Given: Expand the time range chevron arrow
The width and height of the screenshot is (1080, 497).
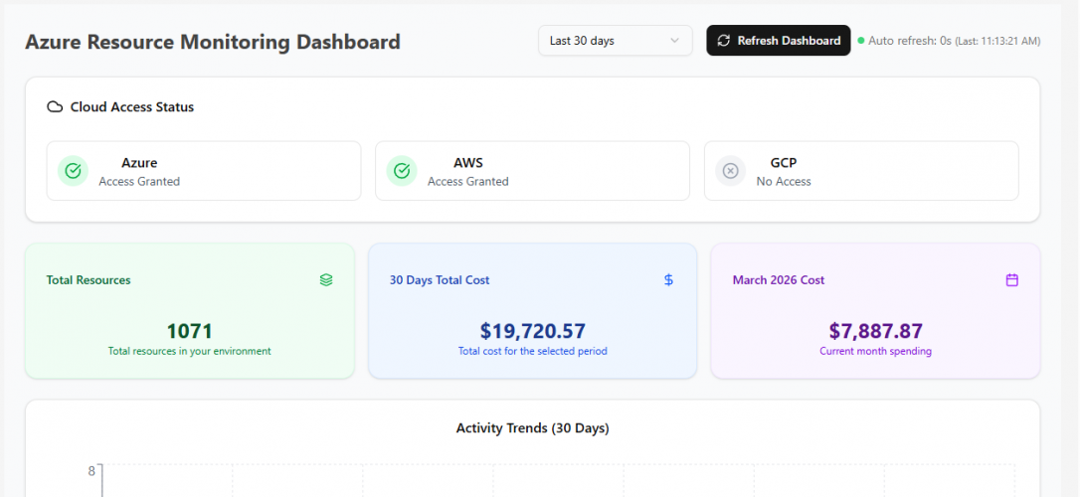Looking at the screenshot, I should click(675, 41).
